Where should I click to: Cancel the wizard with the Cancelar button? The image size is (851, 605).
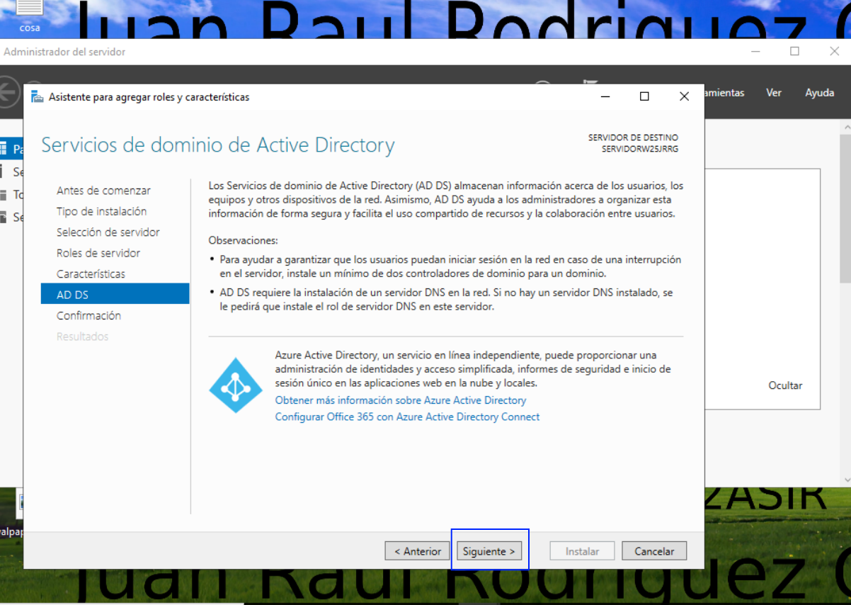654,551
